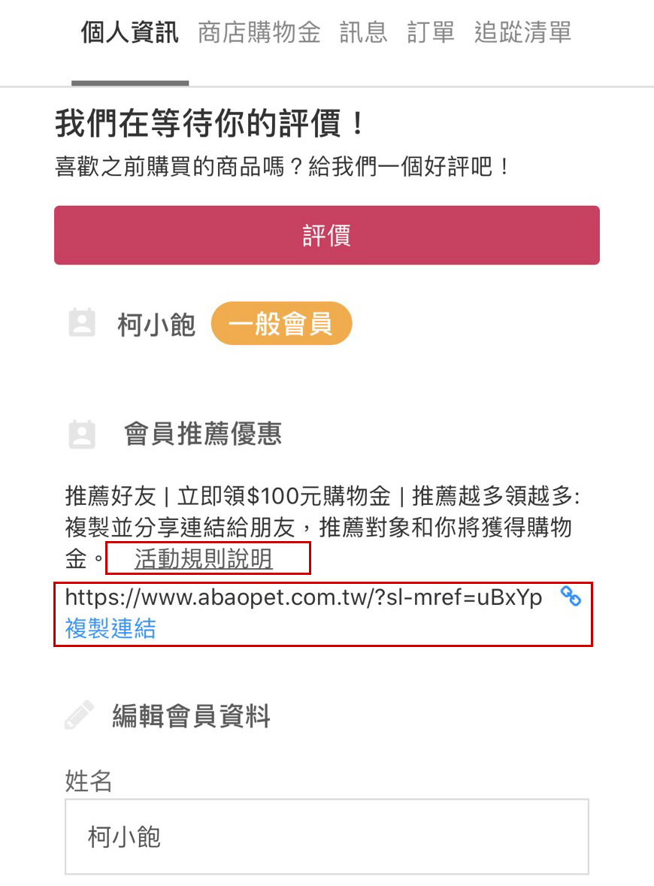This screenshot has width=654, height=886.
Task: Open the 追蹤清單 tab
Action: (x=523, y=32)
